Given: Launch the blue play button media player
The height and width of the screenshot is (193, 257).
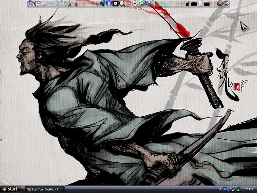Looking at the screenshot, I should (109, 3).
